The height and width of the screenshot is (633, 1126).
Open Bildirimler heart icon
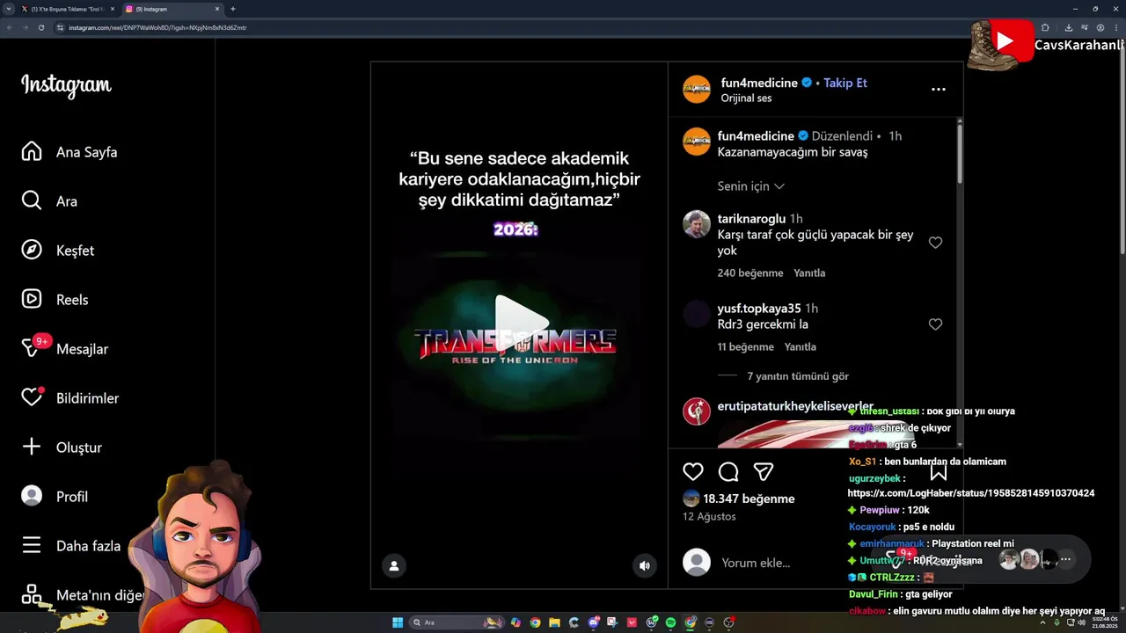[x=32, y=397]
